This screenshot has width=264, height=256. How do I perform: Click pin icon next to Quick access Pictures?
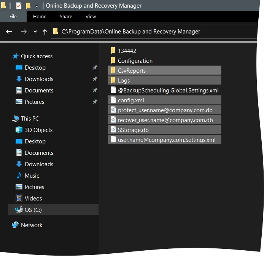95,102
